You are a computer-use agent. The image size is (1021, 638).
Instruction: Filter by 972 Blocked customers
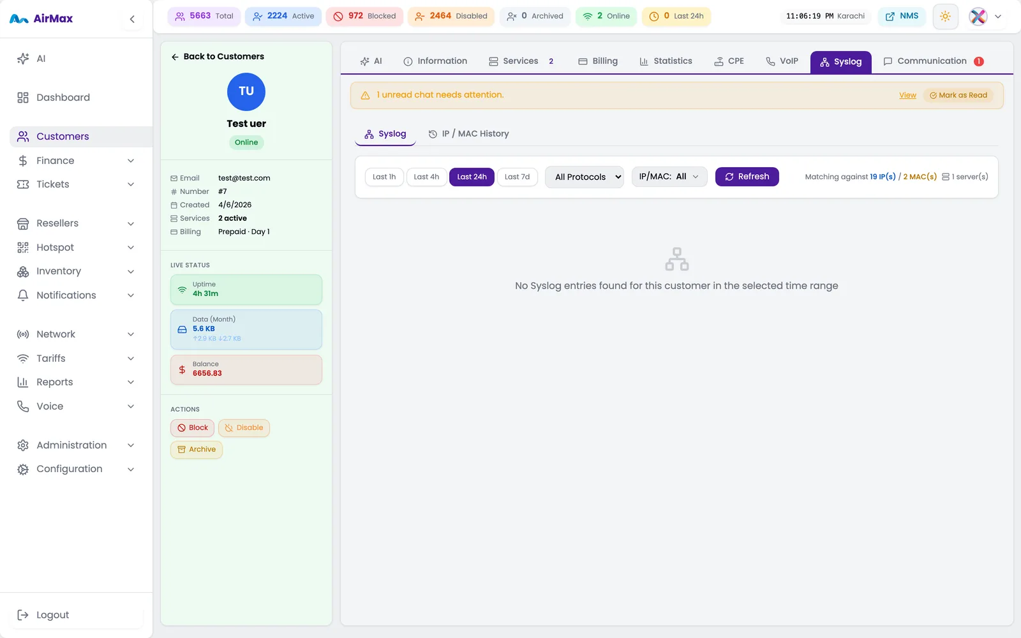click(x=364, y=16)
